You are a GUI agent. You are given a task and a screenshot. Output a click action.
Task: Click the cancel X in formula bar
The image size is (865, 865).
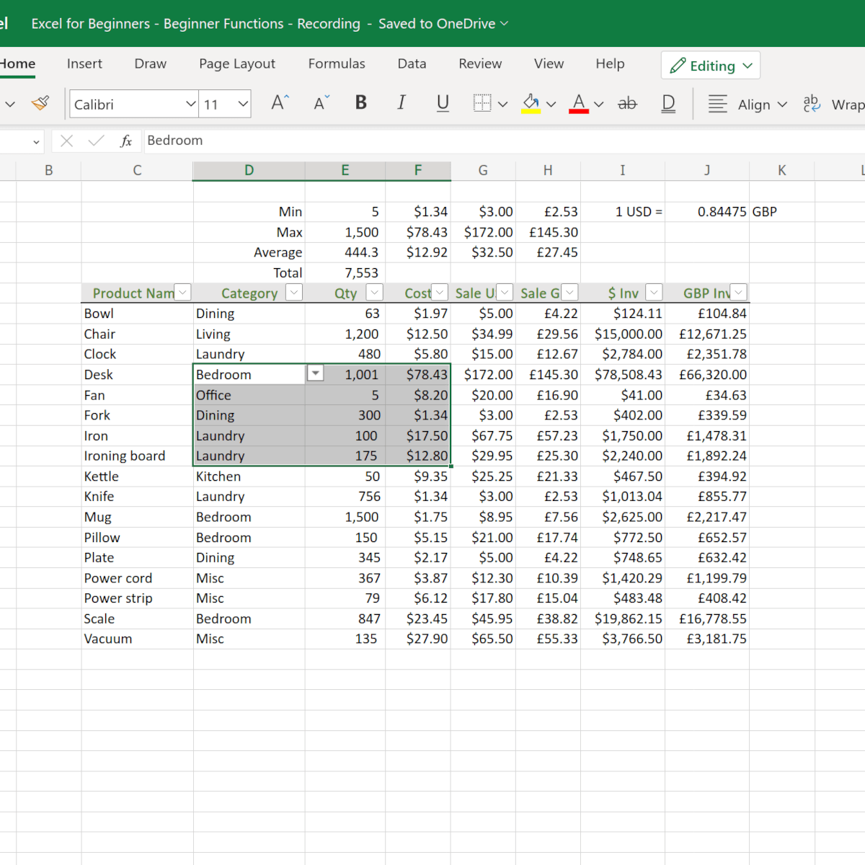click(67, 141)
